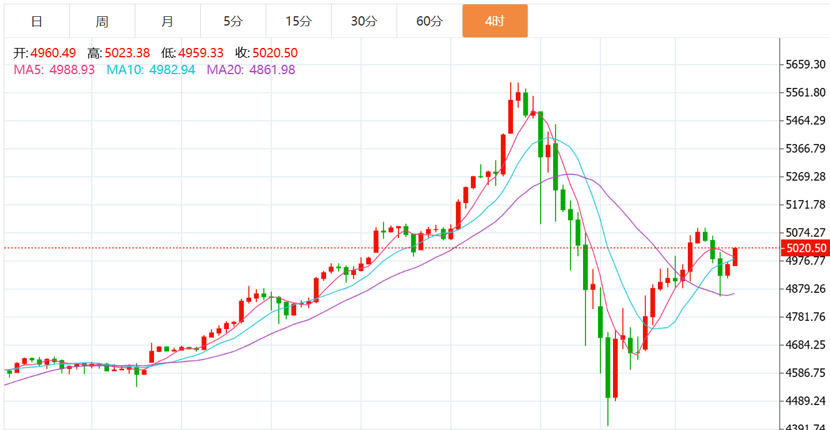The height and width of the screenshot is (430, 830).
Task: Choose the 30分 timeframe tab
Action: pos(364,21)
